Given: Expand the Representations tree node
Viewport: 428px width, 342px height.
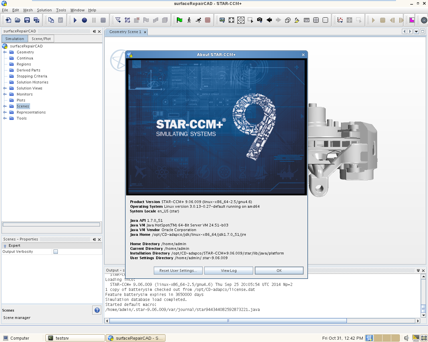Looking at the screenshot, I should point(5,112).
